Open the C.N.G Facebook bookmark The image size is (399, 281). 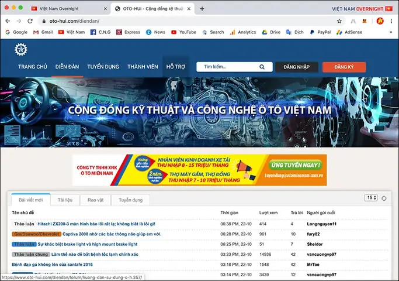pyautogui.click(x=100, y=32)
